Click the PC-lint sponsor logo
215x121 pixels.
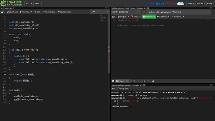pos(170,4)
